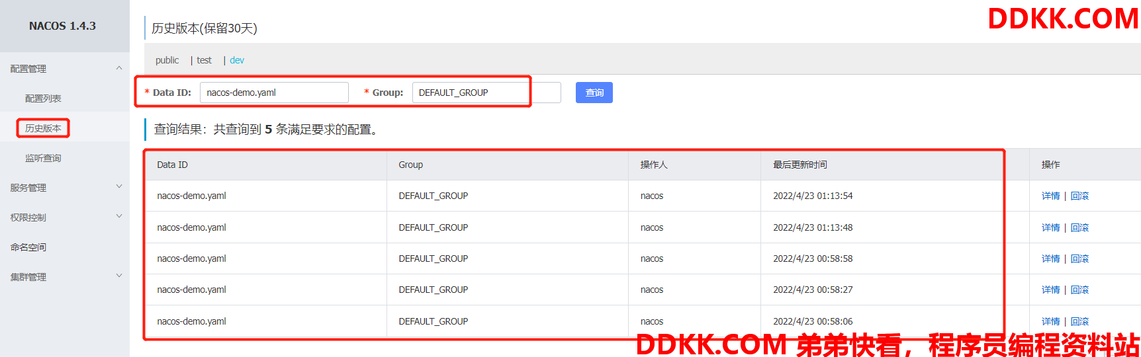Switch to the test namespace tab
The height and width of the screenshot is (357, 1141).
tap(204, 60)
